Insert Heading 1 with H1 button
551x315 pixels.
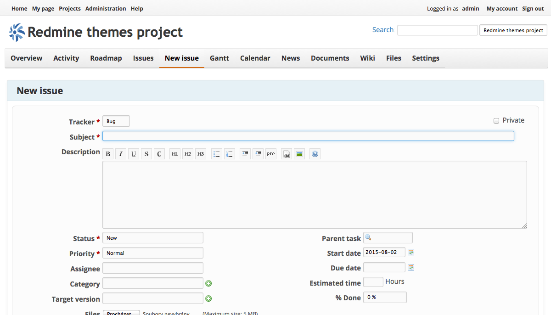[175, 154]
